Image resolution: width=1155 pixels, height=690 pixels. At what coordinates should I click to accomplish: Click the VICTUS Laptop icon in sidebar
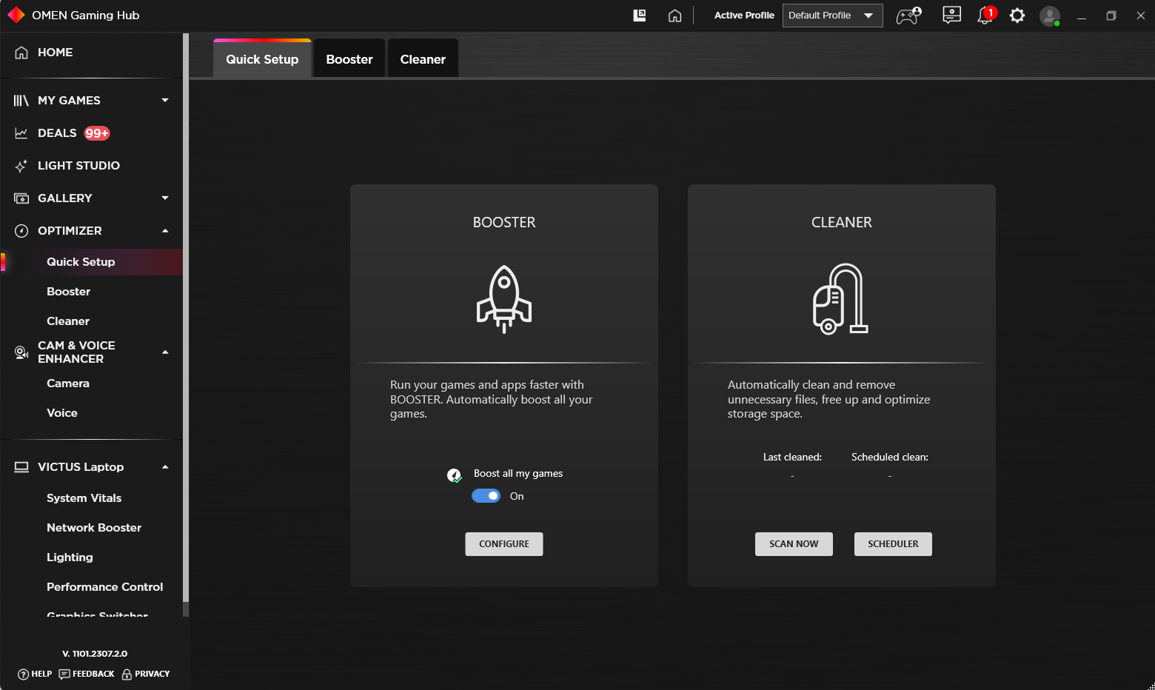tap(21, 467)
